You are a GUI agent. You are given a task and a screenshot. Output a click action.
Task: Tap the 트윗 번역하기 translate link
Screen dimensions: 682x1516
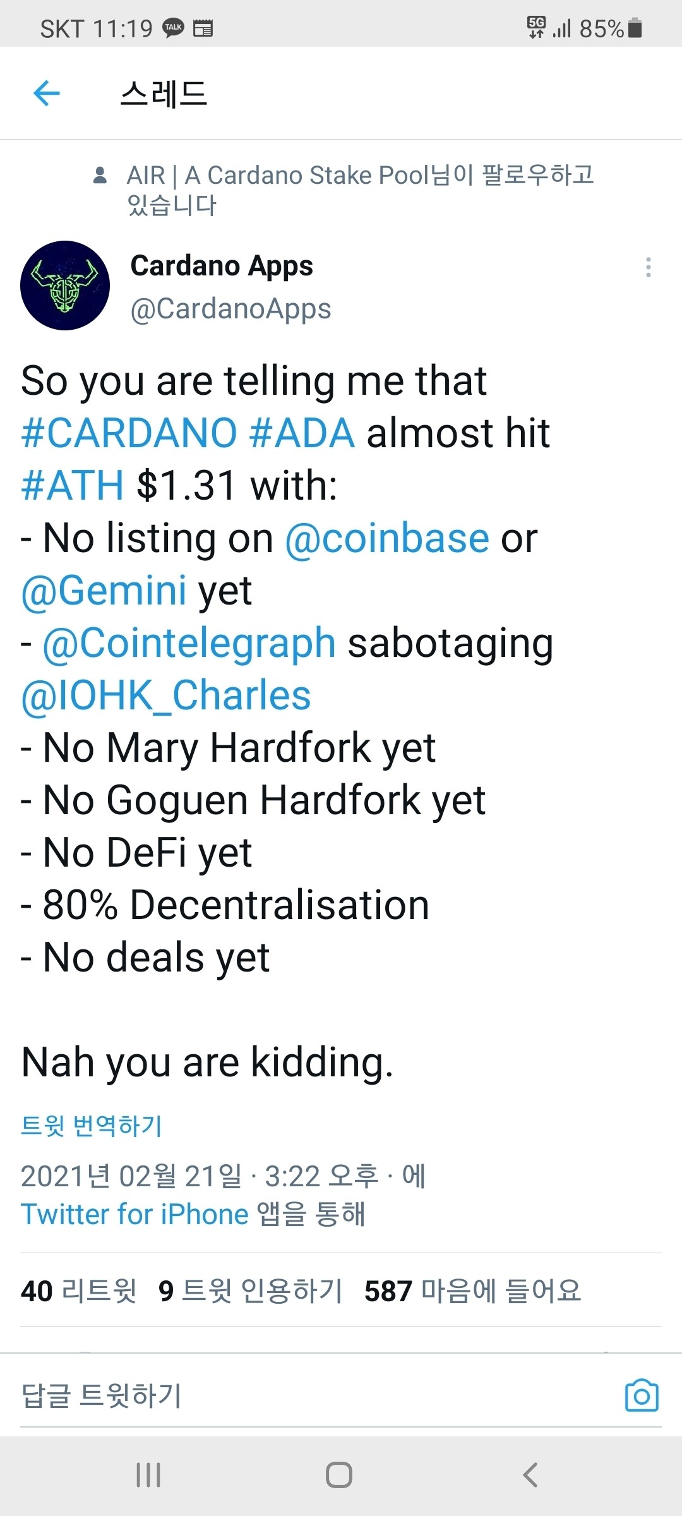coord(92,1125)
